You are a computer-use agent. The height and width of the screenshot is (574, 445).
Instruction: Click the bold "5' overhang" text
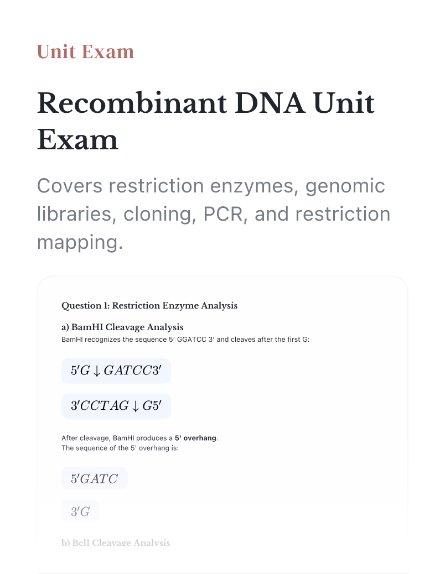coord(195,438)
